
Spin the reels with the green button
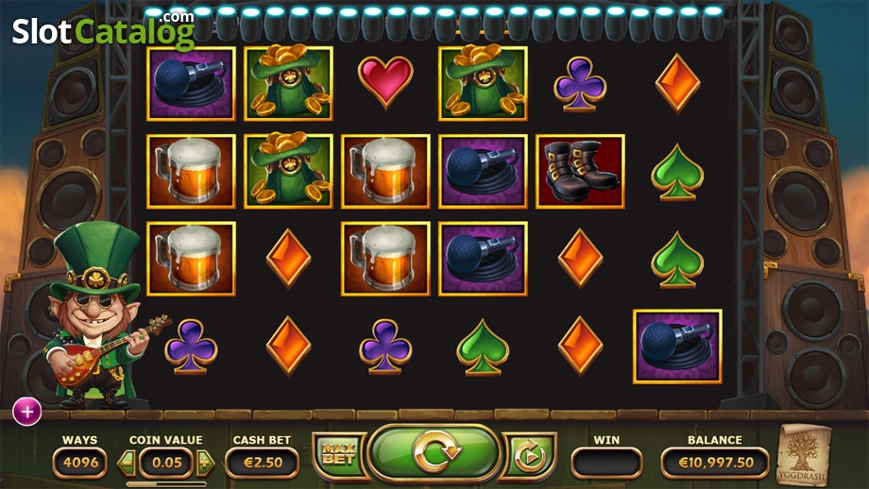[x=434, y=453]
